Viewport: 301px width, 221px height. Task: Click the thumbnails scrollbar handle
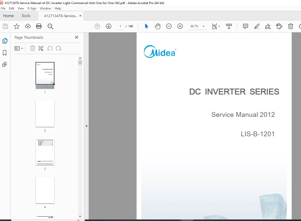[x=80, y=62]
